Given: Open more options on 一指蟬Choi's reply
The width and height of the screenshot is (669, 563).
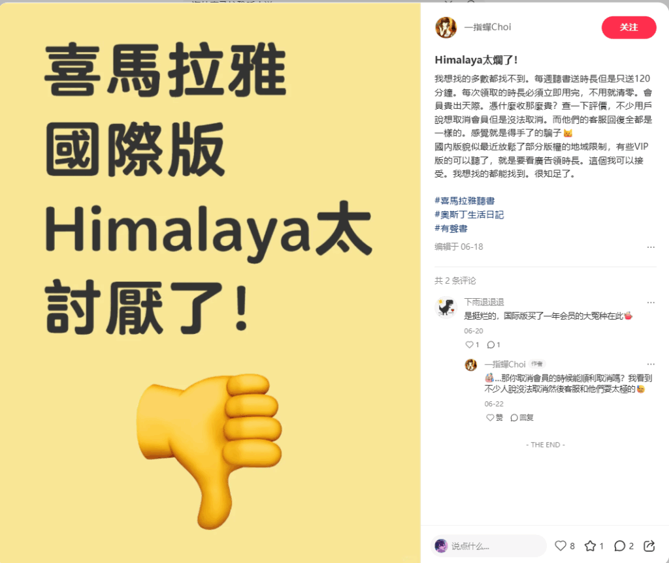Looking at the screenshot, I should pos(651,364).
